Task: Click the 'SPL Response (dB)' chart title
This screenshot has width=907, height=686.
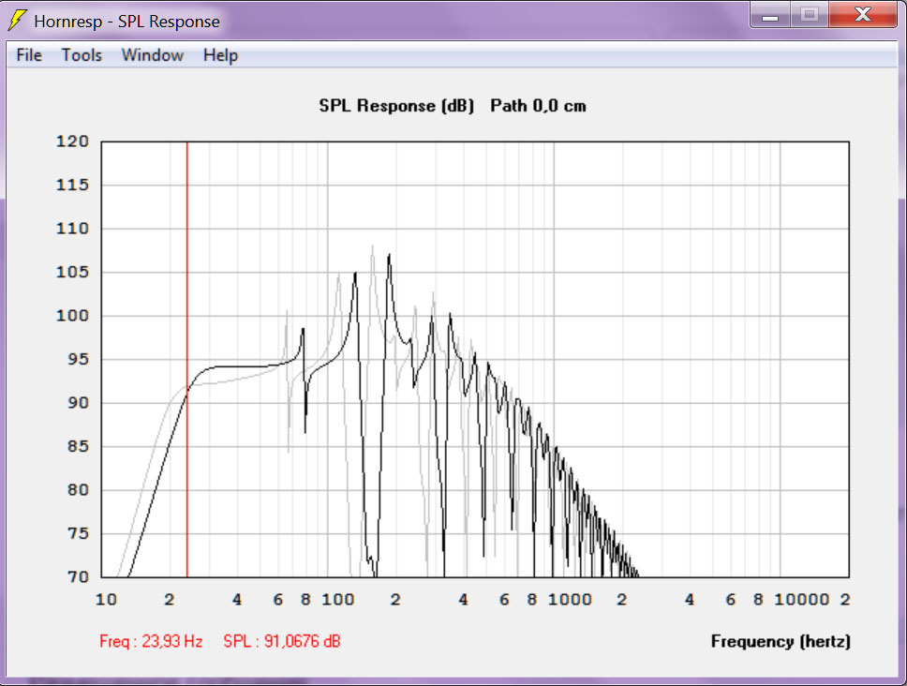Action: click(396, 106)
